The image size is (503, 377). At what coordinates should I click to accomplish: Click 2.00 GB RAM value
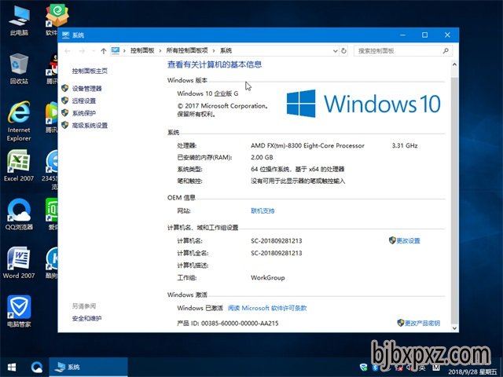[x=262, y=157]
